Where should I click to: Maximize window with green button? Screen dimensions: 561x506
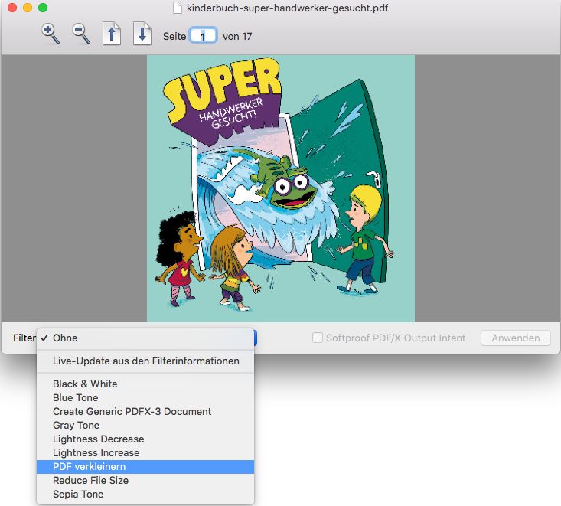coord(43,8)
